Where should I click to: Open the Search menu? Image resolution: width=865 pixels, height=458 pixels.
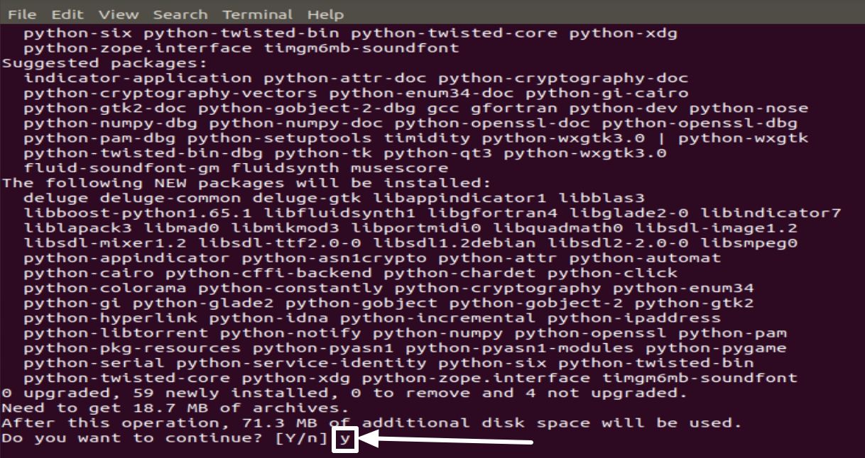[x=180, y=14]
